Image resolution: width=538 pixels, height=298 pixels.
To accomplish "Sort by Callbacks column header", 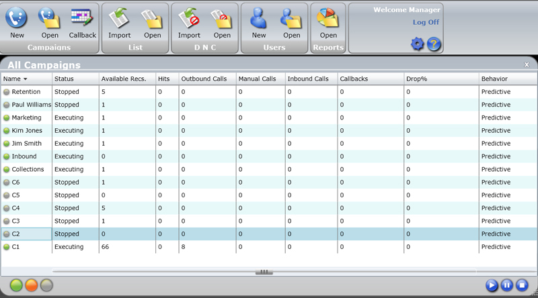I will (x=371, y=79).
